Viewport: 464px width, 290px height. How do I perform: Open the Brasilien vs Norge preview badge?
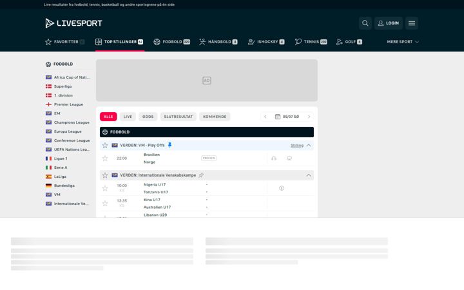pyautogui.click(x=209, y=158)
